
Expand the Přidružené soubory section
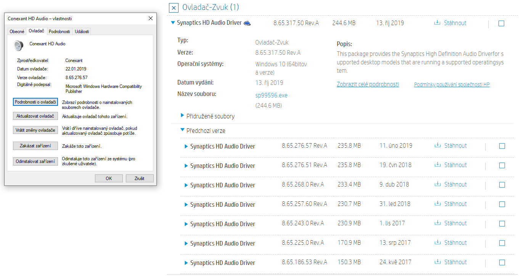[182, 115]
